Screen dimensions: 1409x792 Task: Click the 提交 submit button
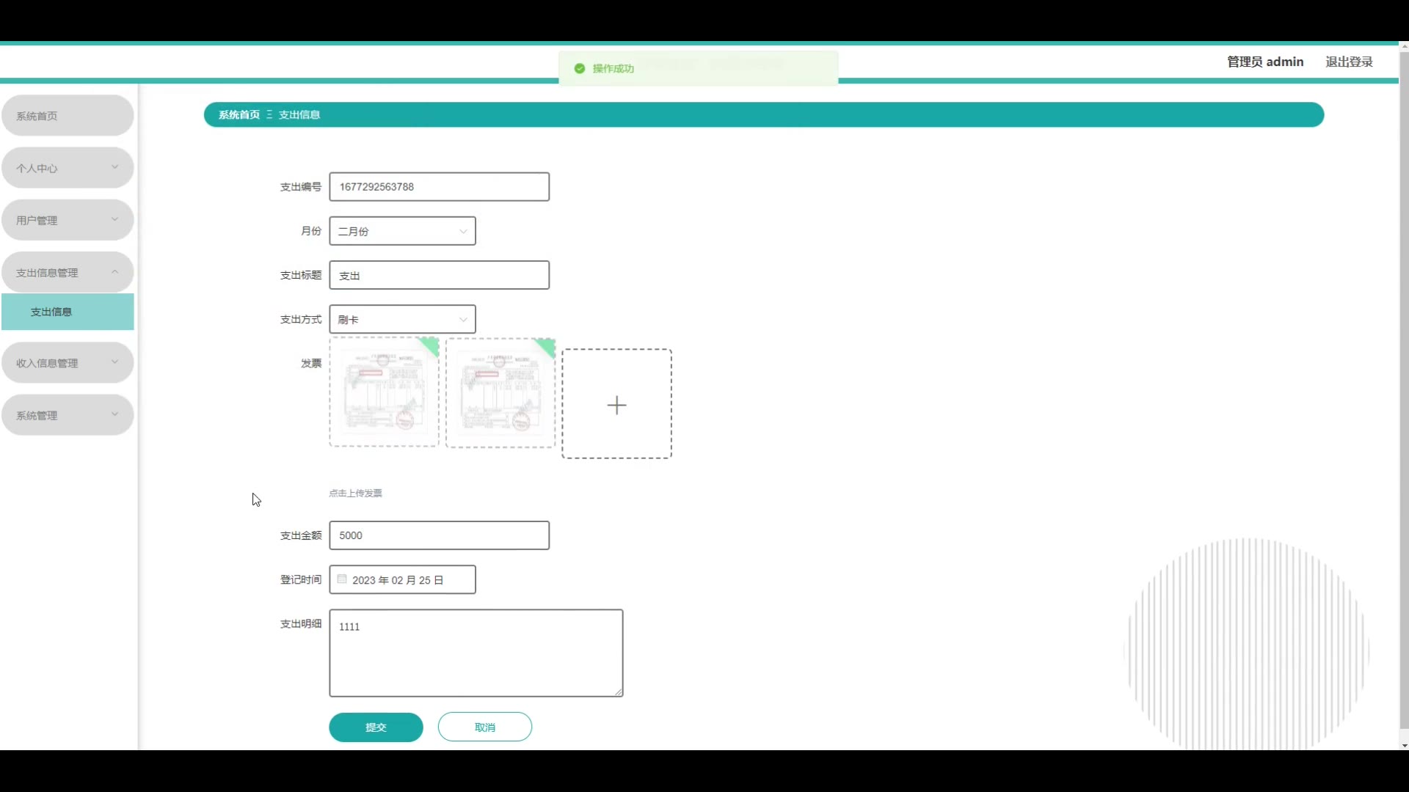(376, 727)
